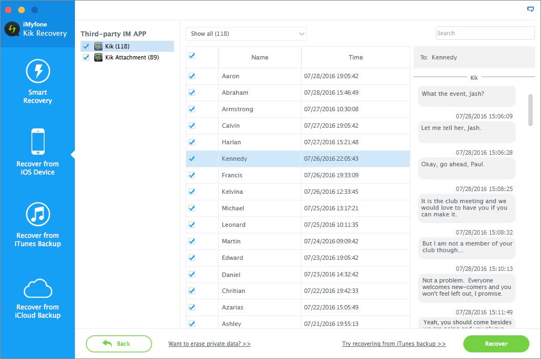
Task: Click the Kik Attachment app icon
Action: tap(98, 57)
